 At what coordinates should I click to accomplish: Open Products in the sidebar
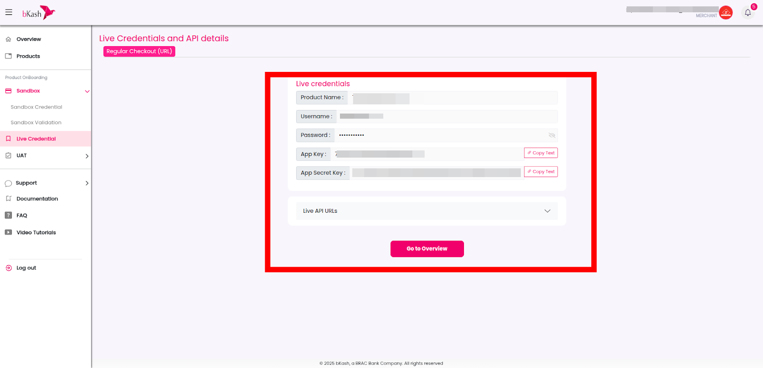click(28, 56)
